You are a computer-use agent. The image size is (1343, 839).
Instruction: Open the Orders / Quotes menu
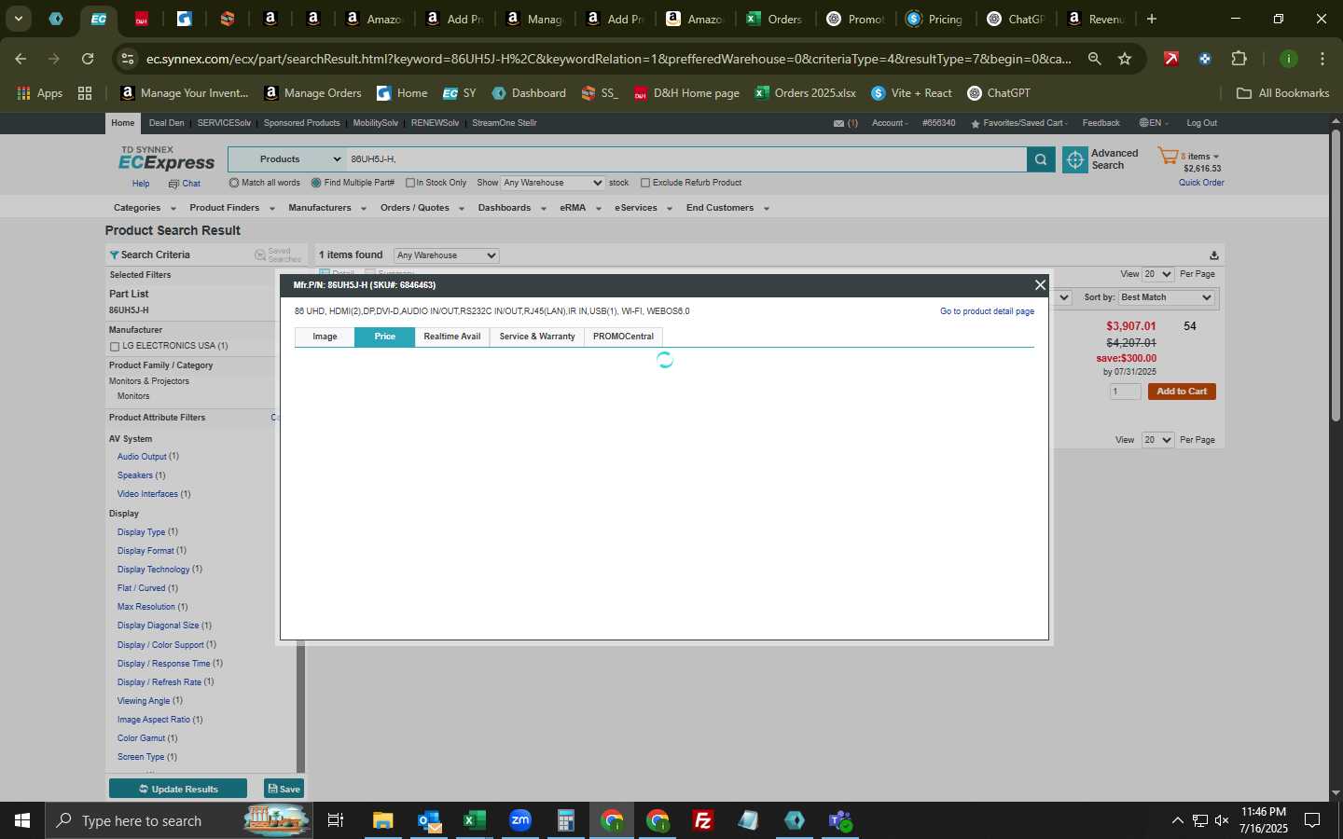[422, 208]
